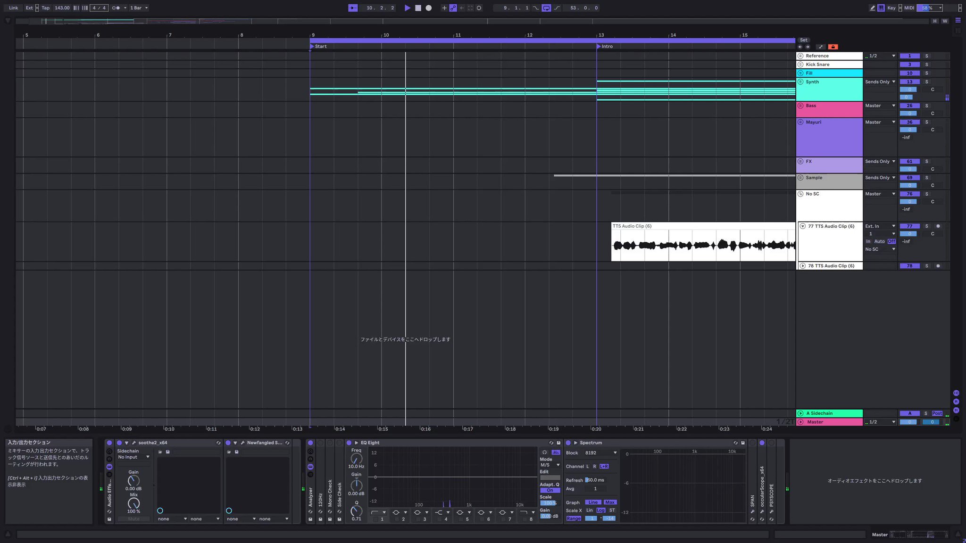Save the EQ Eight preset disk icon
The image size is (966, 543).
pos(558,443)
